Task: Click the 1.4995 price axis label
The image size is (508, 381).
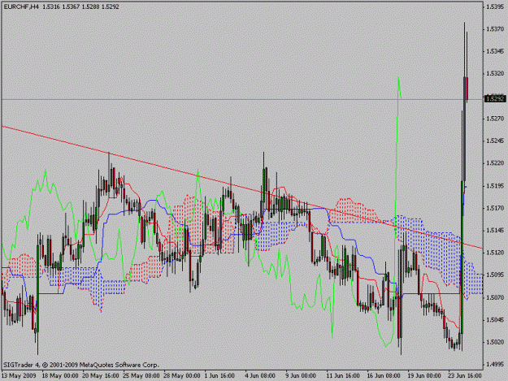Action: coord(495,365)
